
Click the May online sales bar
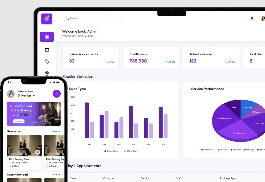tap(146, 128)
